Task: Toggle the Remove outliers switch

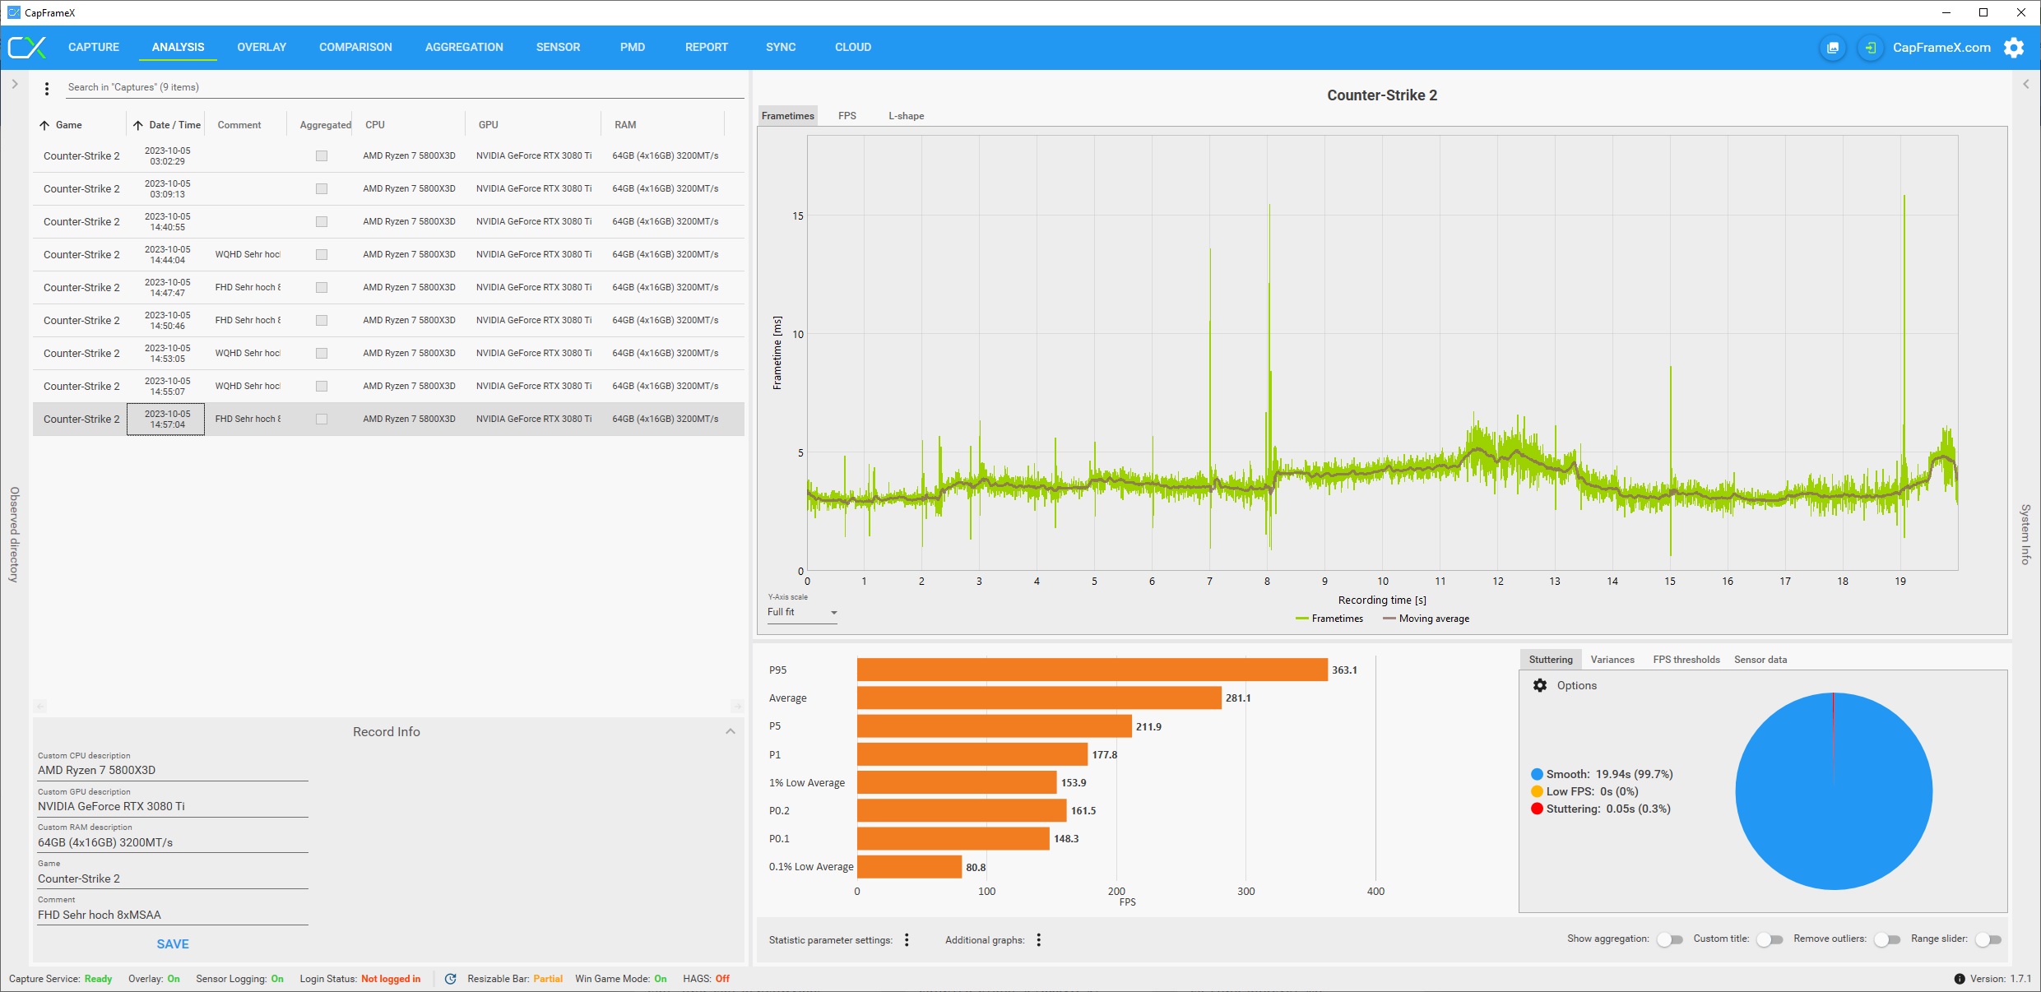Action: (1886, 939)
